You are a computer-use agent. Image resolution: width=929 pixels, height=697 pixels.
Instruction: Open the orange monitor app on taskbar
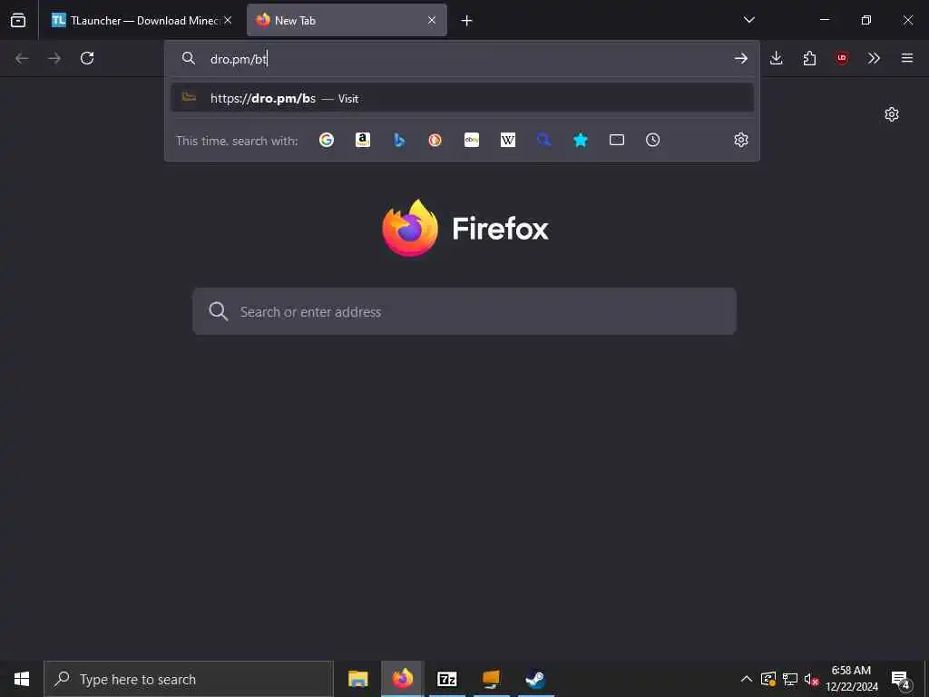(x=491, y=679)
